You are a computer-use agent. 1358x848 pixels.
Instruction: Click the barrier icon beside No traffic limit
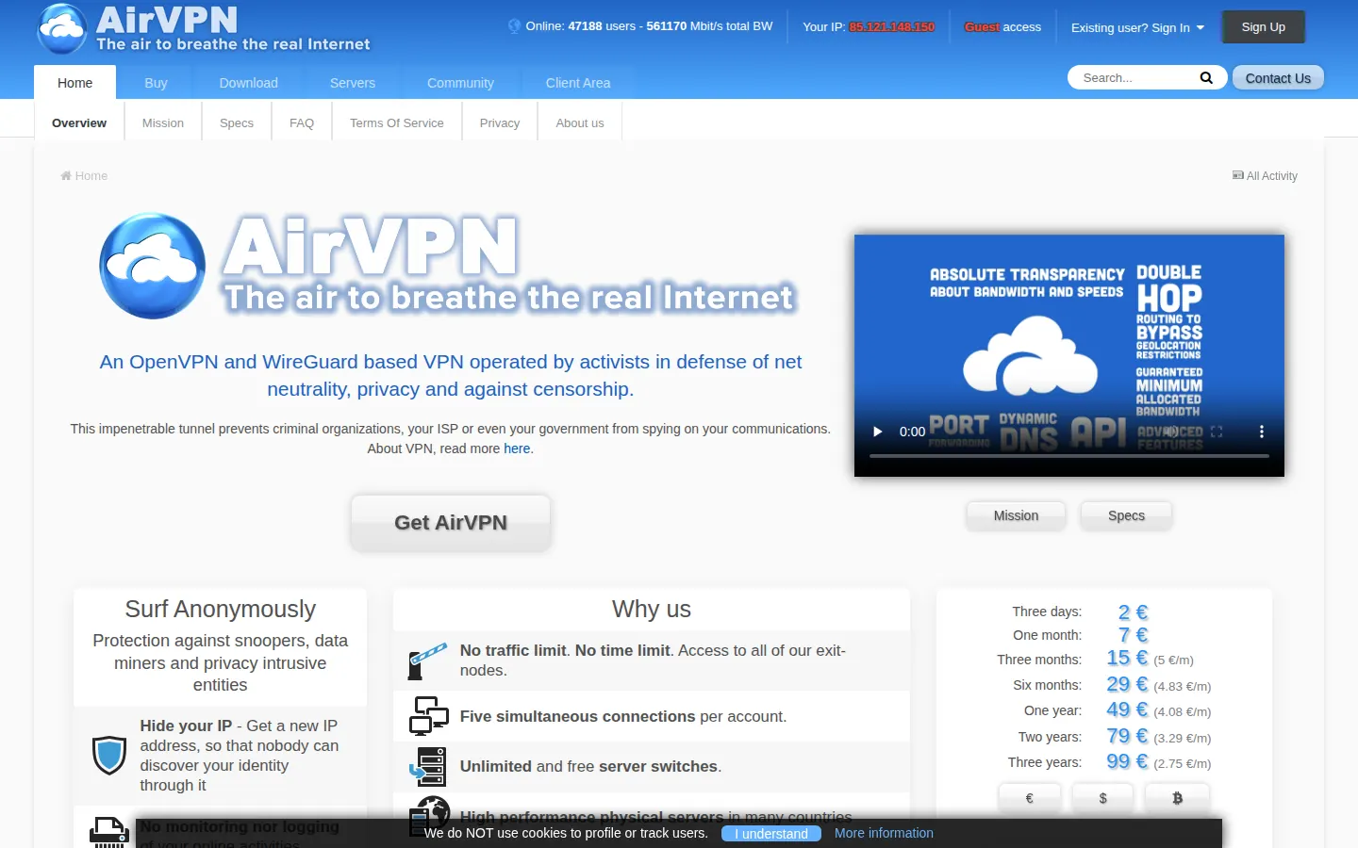427,660
